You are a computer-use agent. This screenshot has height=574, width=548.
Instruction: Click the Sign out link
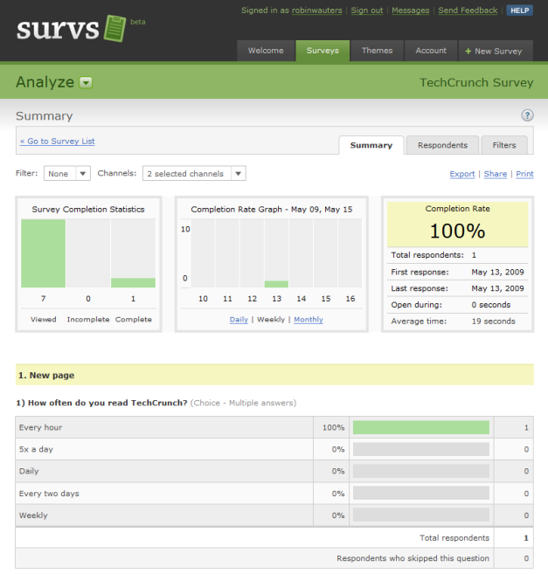click(367, 10)
